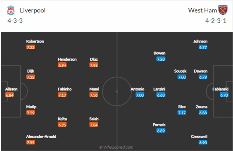Screen dimensions: 233x151
Task: Click the West Ham club crest icon
Action: [x=223, y=11]
